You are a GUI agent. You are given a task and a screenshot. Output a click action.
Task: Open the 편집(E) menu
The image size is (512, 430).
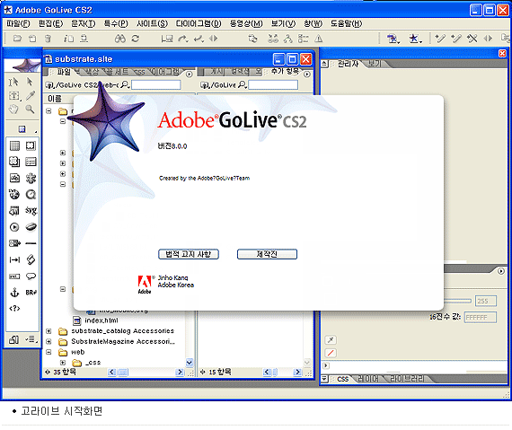click(x=50, y=23)
